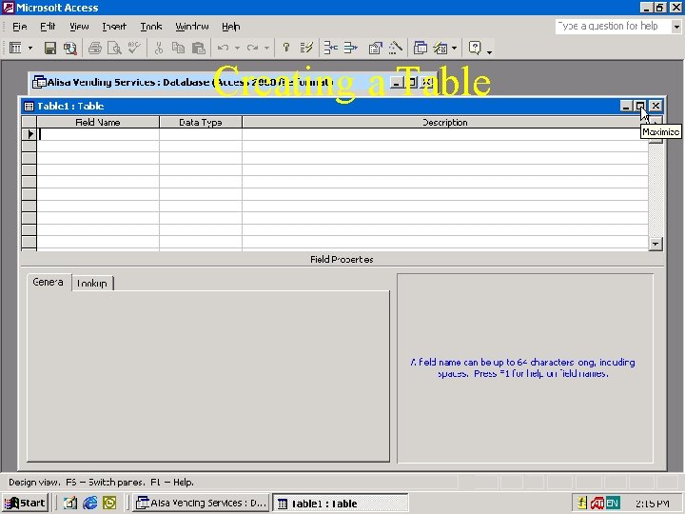Click the Spelling check icon

134,49
